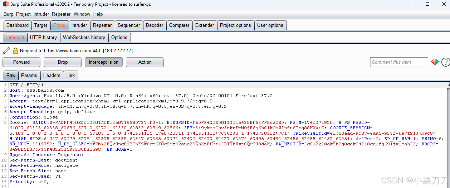Open the WebSockets history sub-tab
The image size is (450, 188).
84,37
